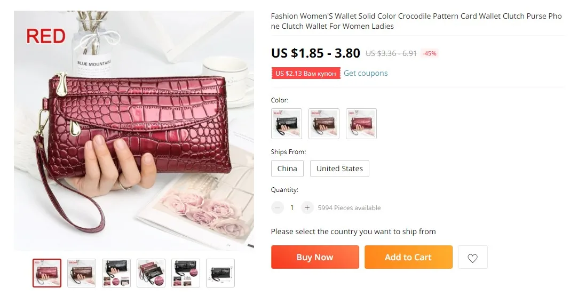Image resolution: width=570 pixels, height=304 pixels.
Task: Select the brown wallet color option
Action: pos(324,124)
